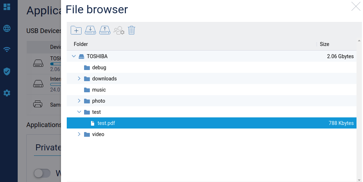The image size is (363, 182).
Task: Click the trash delete icon
Action: 131,31
